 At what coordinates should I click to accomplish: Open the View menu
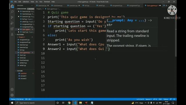(x=32, y=2)
